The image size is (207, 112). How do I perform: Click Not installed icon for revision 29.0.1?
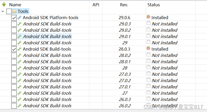[149, 36]
